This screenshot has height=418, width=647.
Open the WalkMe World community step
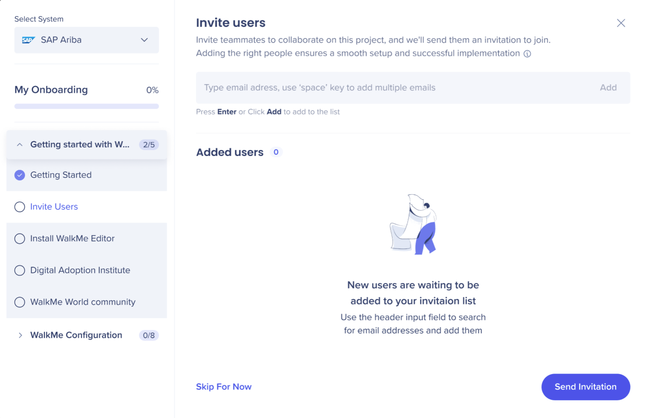pos(83,302)
